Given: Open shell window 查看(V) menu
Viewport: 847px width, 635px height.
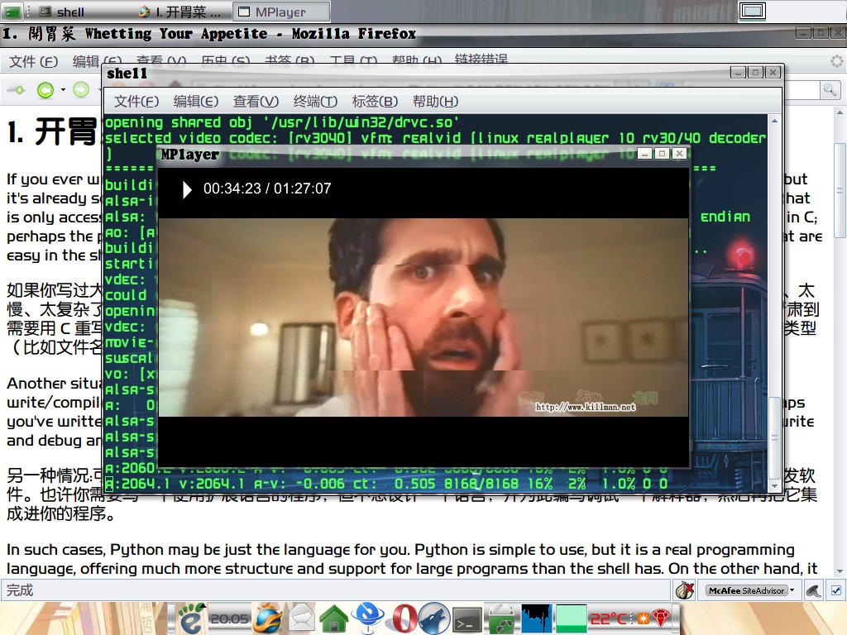Looking at the screenshot, I should pyautogui.click(x=256, y=102).
